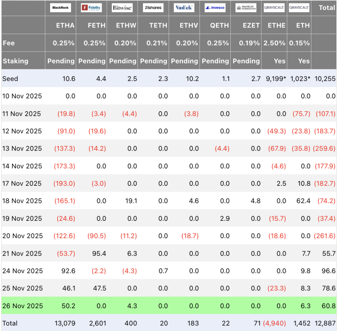
Task: Click the Staking row label
Action: [x=15, y=61]
